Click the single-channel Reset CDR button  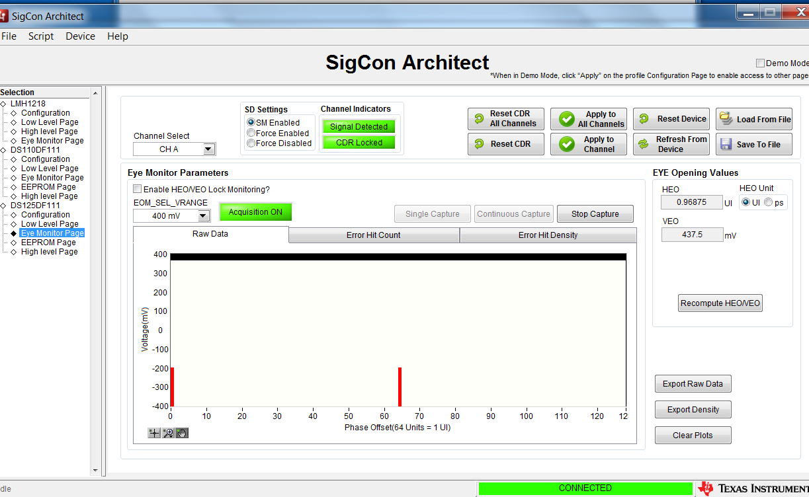tap(506, 144)
